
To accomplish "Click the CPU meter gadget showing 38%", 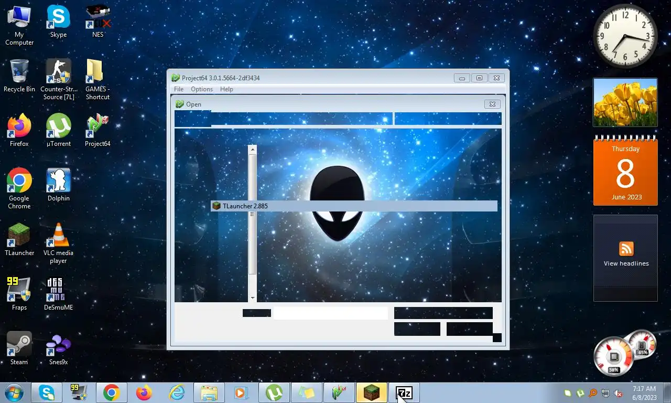I will pos(613,357).
